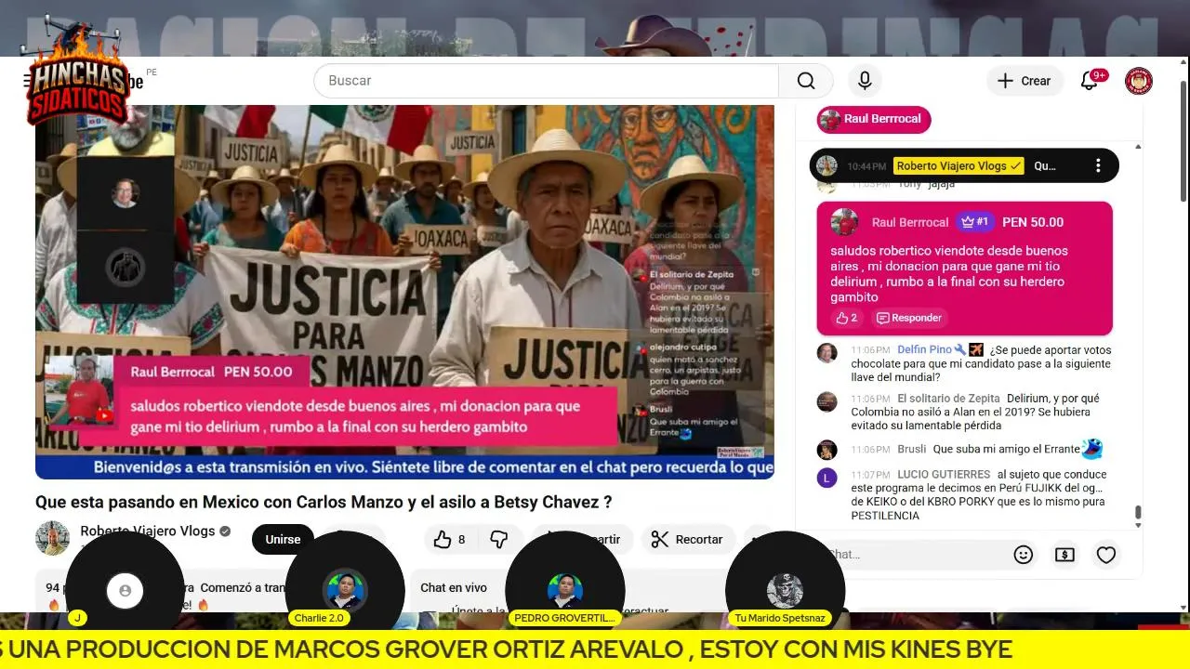The height and width of the screenshot is (669, 1190).
Task: Click the #1 crown badge on Super Chat
Action: point(975,222)
